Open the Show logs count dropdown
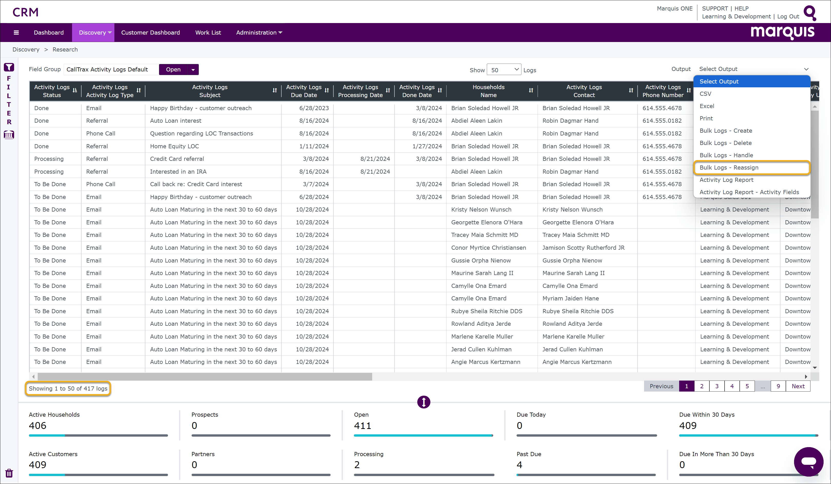This screenshot has height=484, width=831. (x=504, y=69)
